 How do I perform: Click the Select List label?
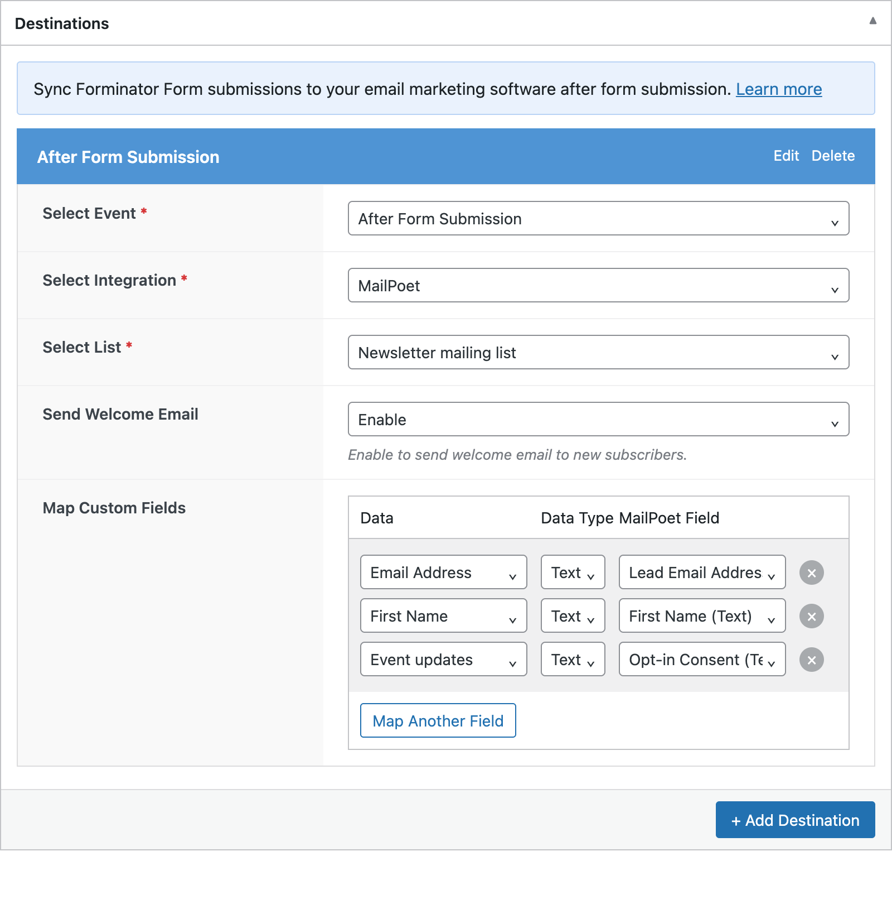(x=82, y=347)
